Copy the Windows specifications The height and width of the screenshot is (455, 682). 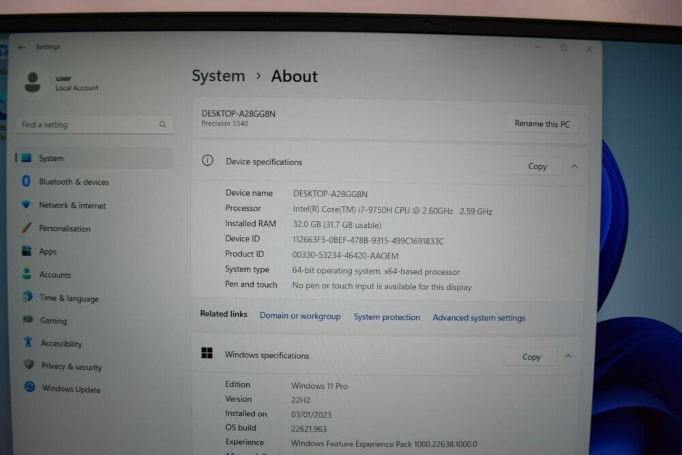coord(531,357)
